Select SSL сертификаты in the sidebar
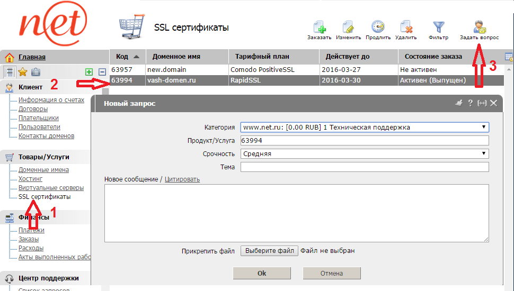514x291 pixels. pos(45,197)
